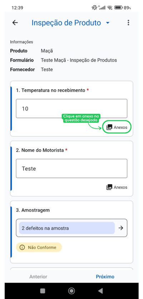Select the '1. Temperatura no recebimento' question label
Image resolution: width=143 pixels, height=299 pixels.
tap(51, 90)
